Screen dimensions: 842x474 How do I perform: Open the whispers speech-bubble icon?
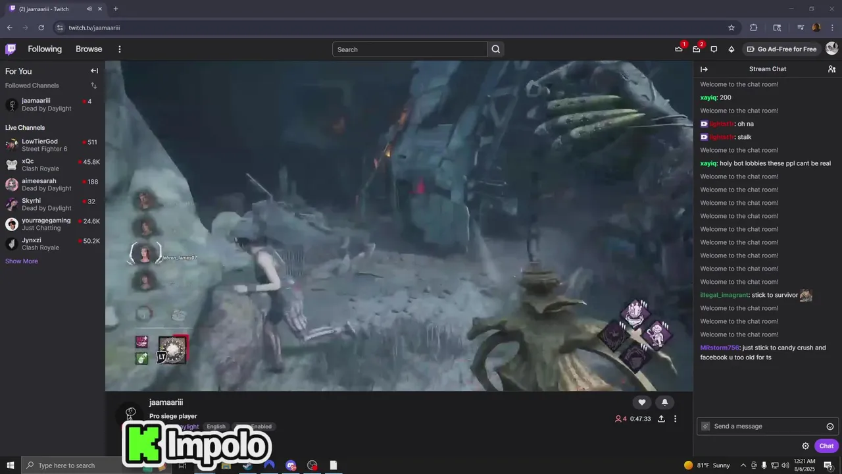(714, 49)
